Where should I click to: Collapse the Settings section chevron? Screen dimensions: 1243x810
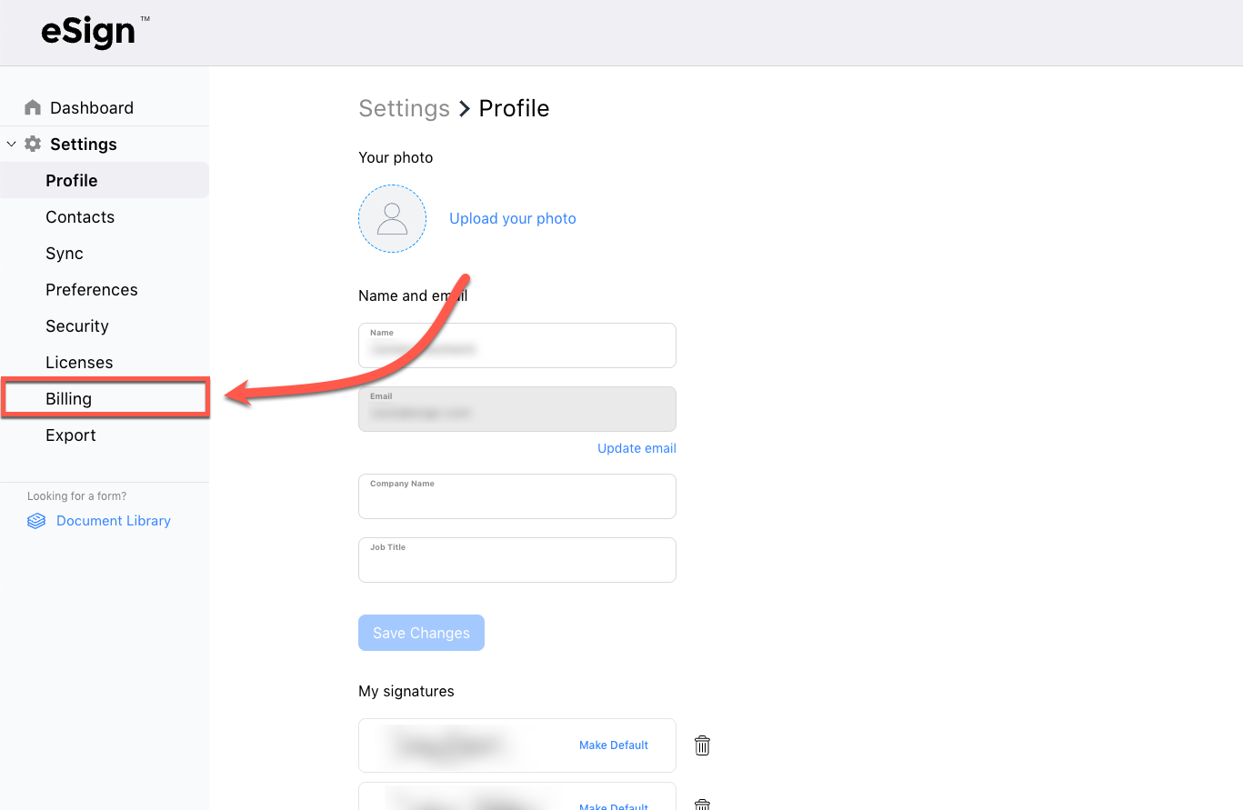11,145
